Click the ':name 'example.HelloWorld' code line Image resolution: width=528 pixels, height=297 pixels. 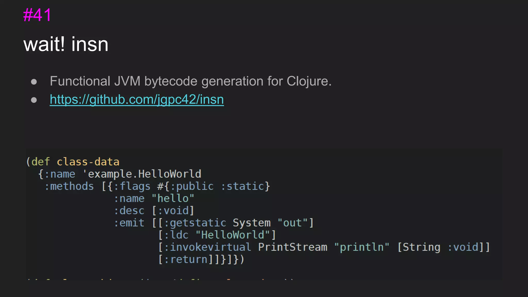(120, 174)
